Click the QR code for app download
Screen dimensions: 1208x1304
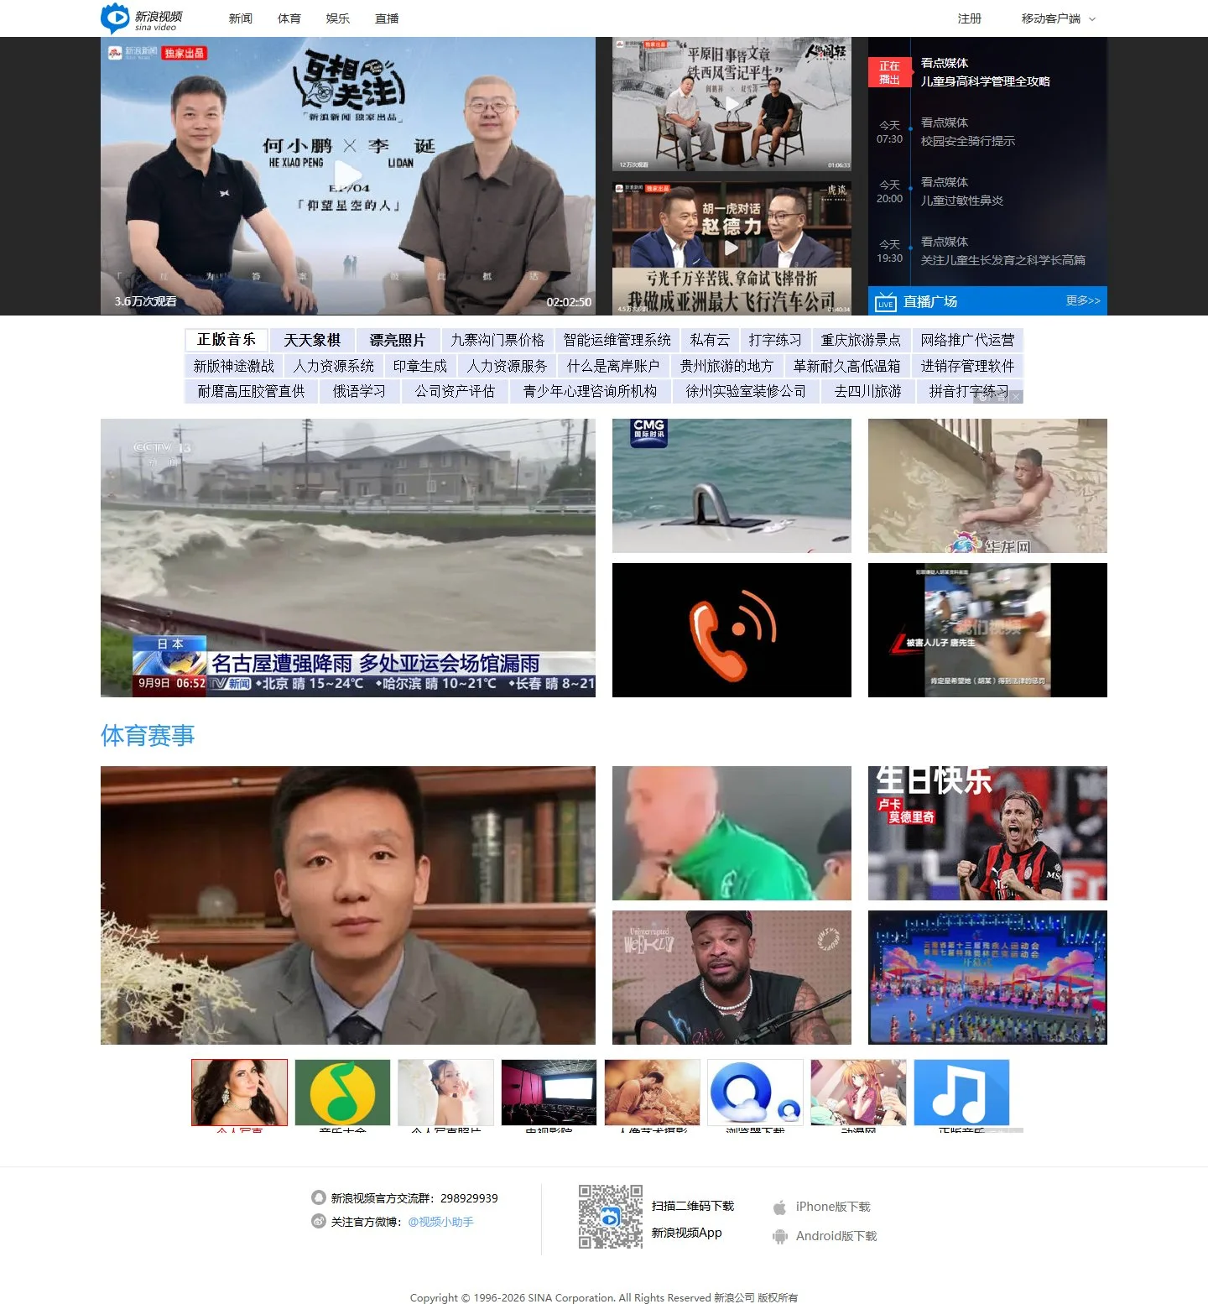[x=611, y=1217]
